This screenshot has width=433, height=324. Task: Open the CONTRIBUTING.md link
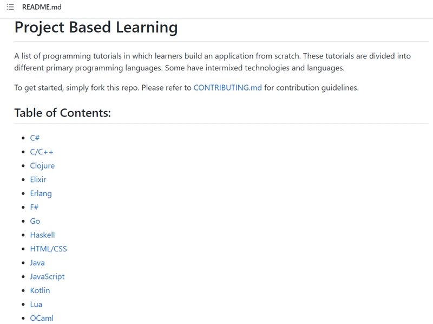tap(227, 88)
